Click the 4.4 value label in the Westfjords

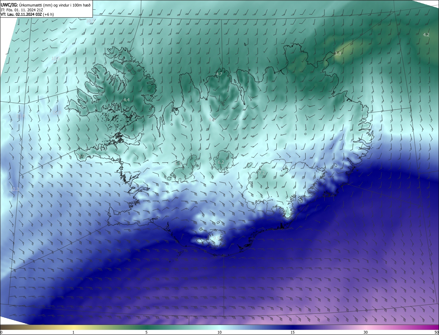pos(127,100)
